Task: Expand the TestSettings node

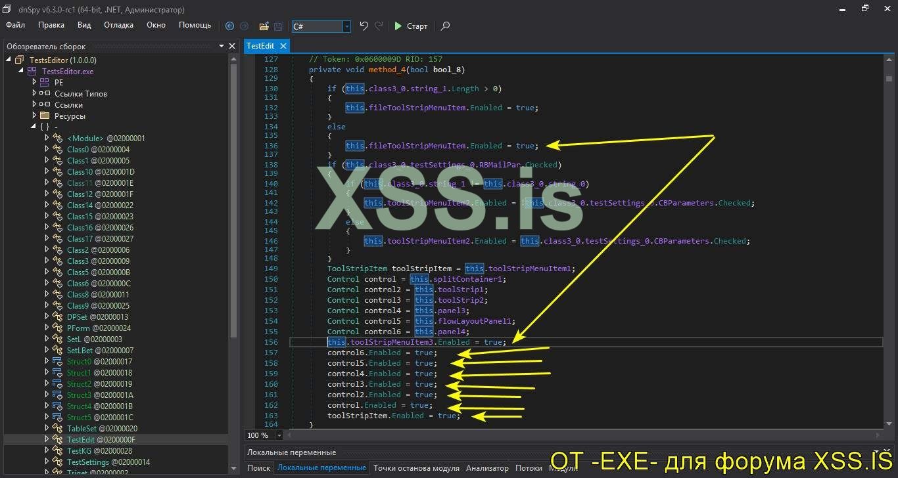Action: tap(47, 462)
